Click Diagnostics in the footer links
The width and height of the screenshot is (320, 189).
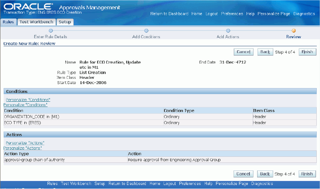(x=262, y=183)
